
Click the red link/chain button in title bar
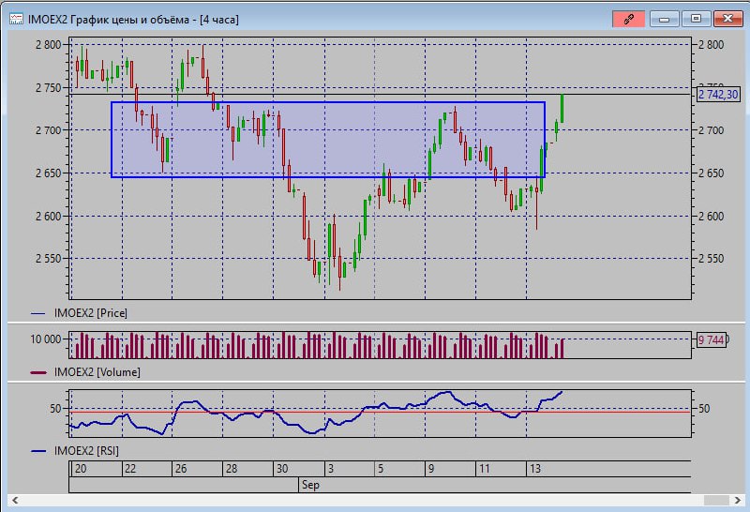click(x=628, y=19)
